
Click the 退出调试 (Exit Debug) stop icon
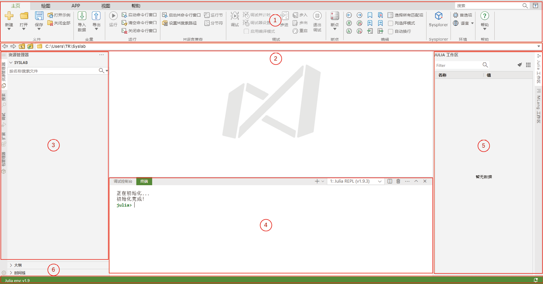point(317,16)
